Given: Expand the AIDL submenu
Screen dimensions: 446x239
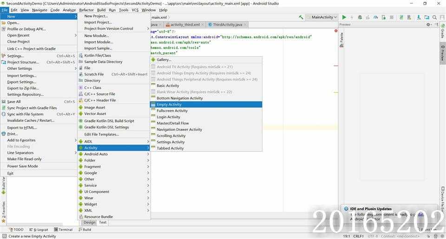Looking at the screenshot, I should click(x=114, y=142).
